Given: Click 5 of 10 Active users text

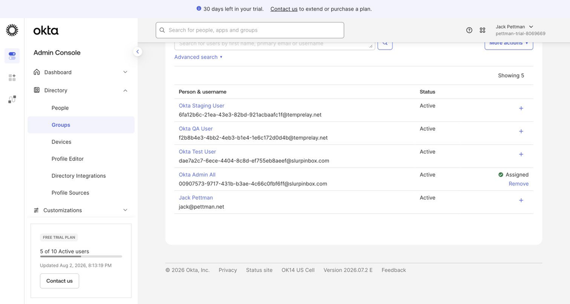Looking at the screenshot, I should tap(65, 251).
